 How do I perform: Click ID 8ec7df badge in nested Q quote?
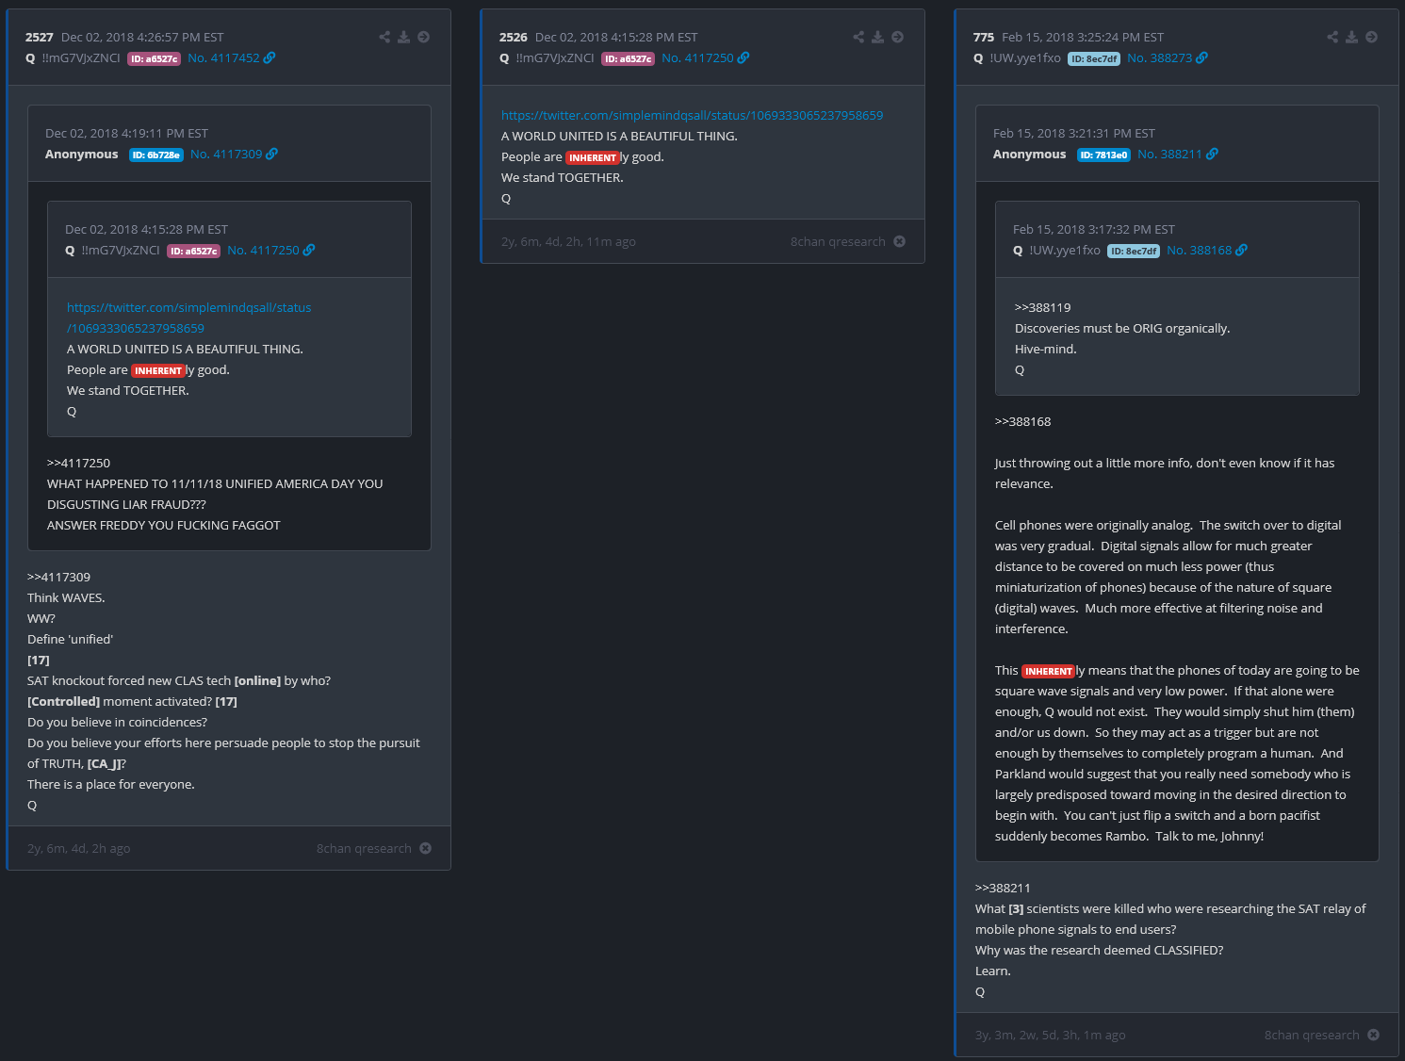(x=1133, y=251)
